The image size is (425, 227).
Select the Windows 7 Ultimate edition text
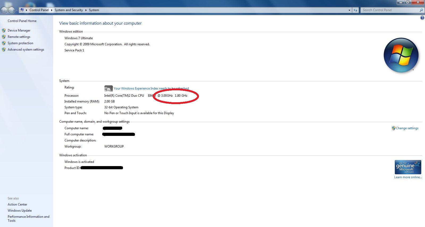[79, 38]
